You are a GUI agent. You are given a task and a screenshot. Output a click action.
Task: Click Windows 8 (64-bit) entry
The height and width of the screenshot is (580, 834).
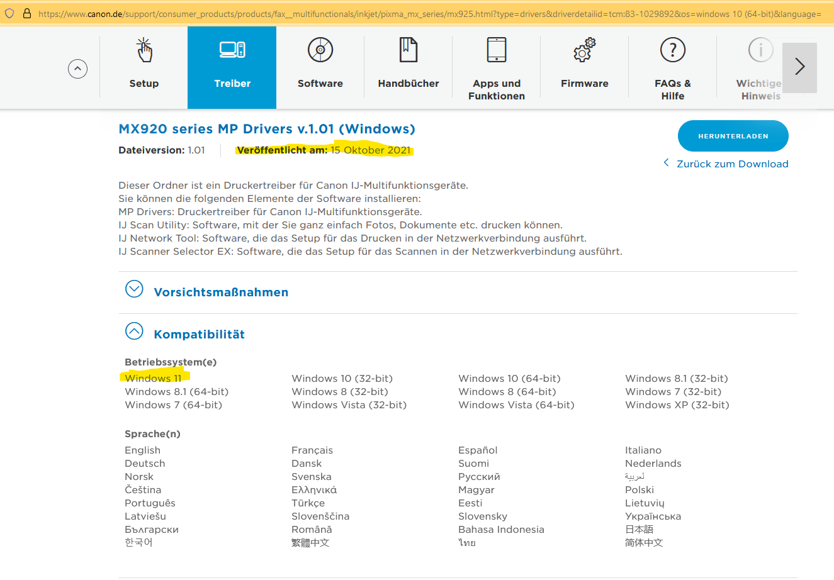click(x=507, y=392)
